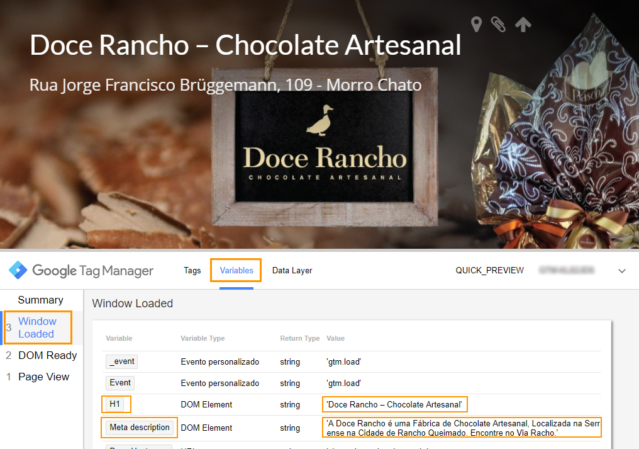Select the DOM Ready event
The width and height of the screenshot is (639, 449).
pos(47,356)
